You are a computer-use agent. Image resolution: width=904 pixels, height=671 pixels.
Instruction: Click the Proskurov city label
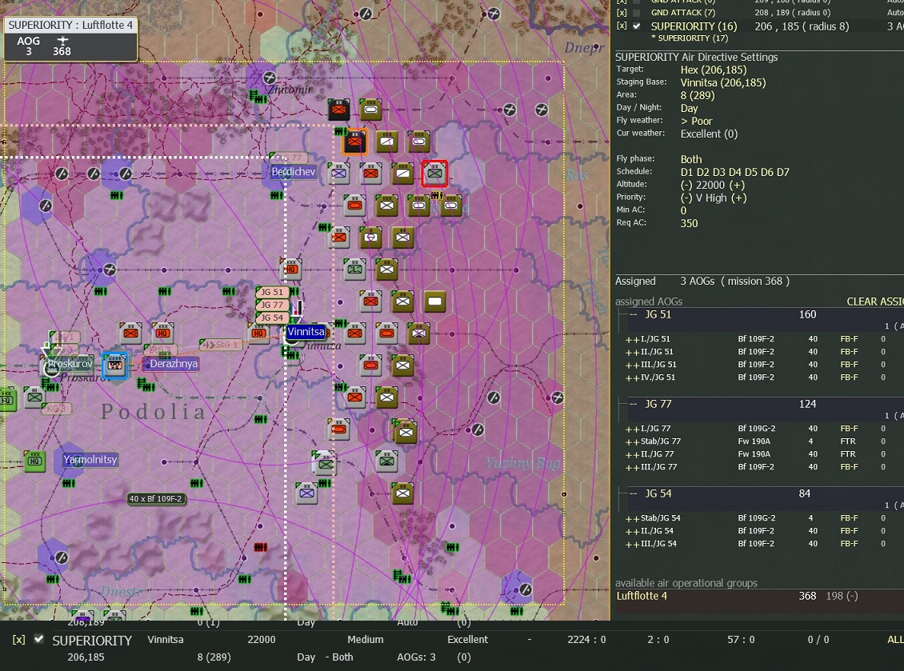(70, 364)
